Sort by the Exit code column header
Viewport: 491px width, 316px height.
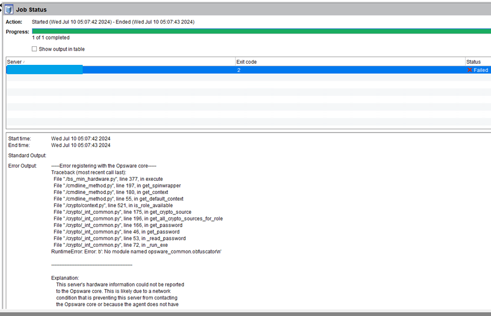pos(350,62)
